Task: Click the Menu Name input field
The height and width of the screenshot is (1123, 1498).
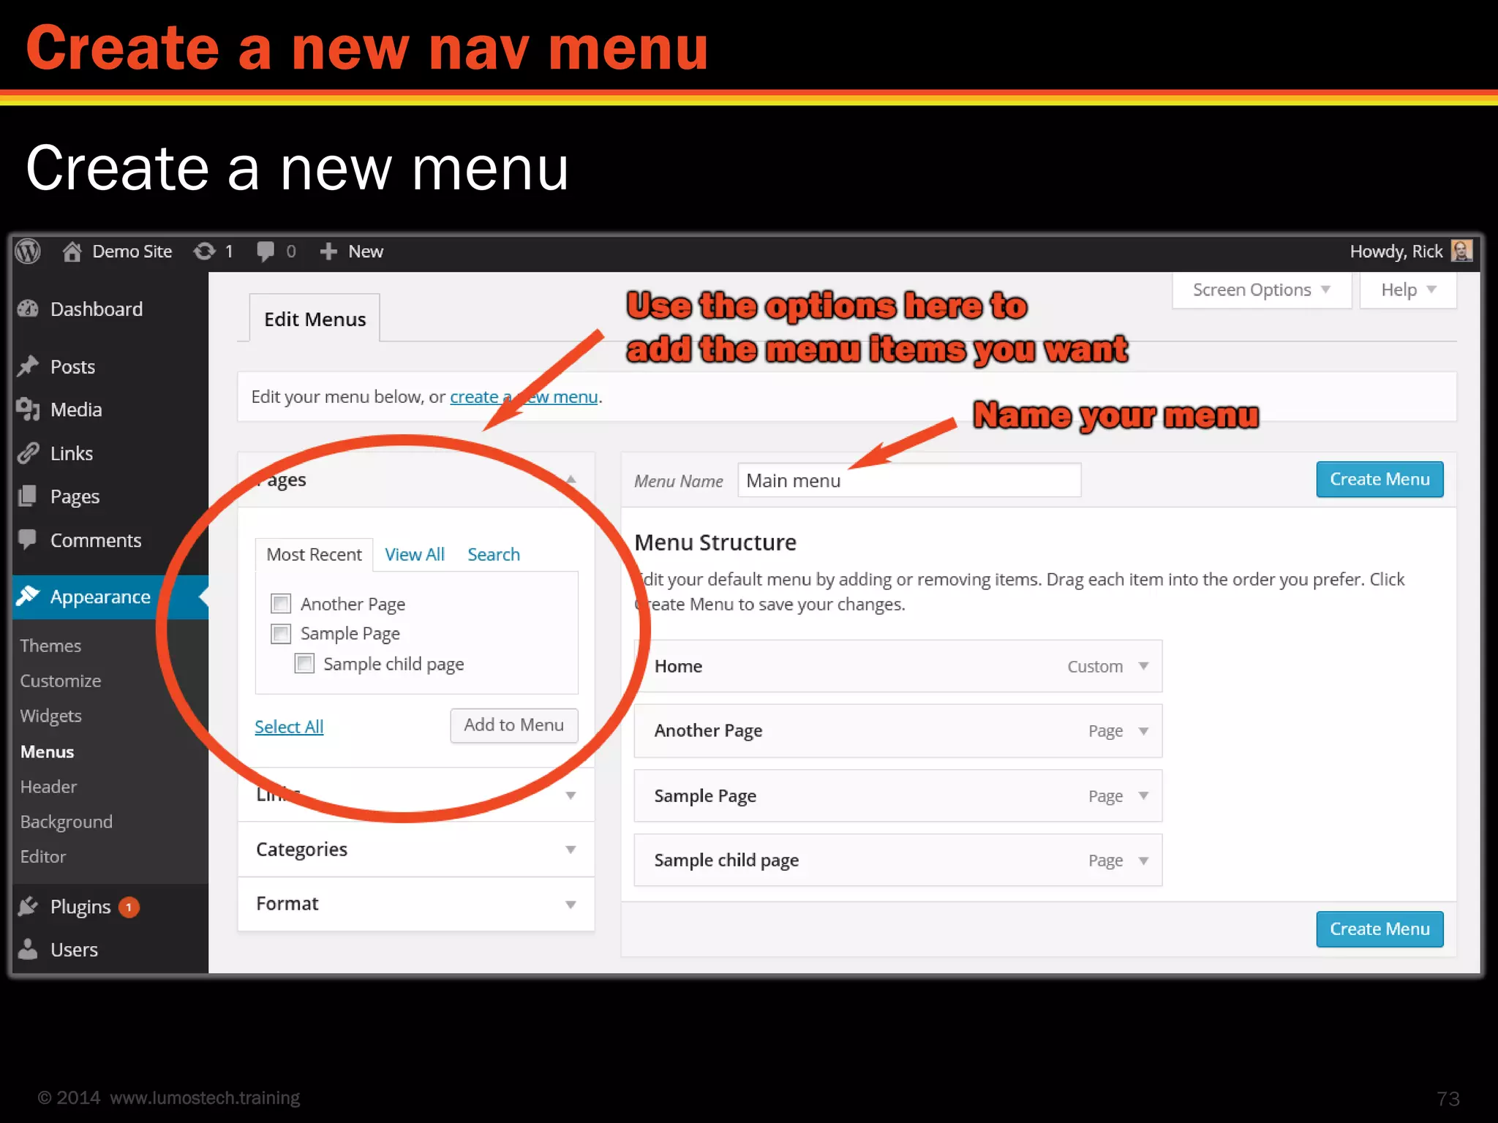Action: [x=909, y=480]
